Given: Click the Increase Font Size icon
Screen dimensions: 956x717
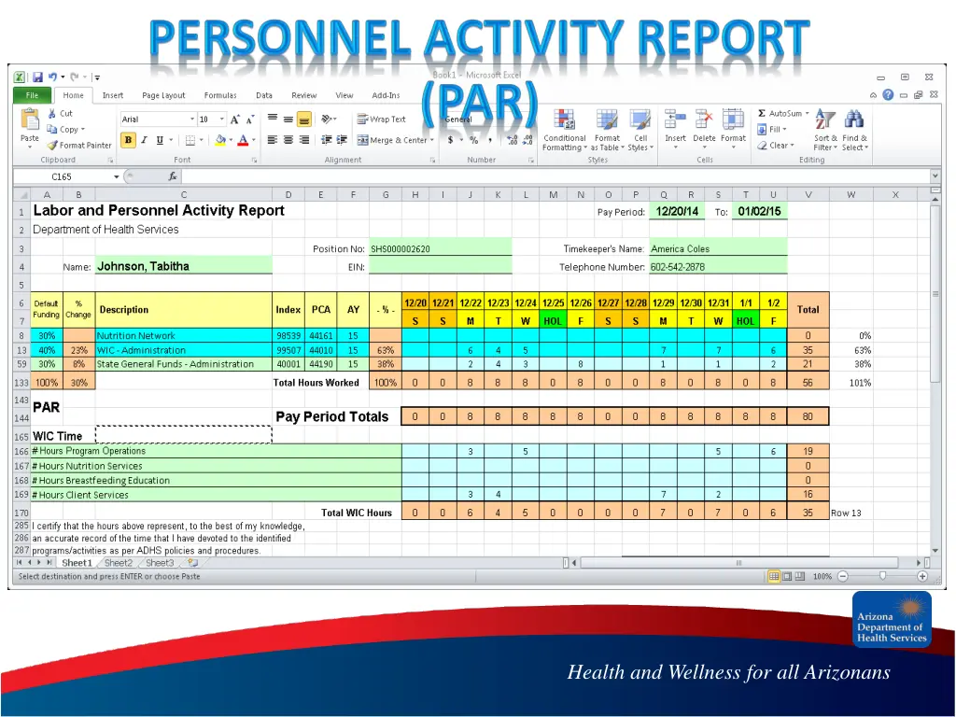Looking at the screenshot, I should (234, 119).
